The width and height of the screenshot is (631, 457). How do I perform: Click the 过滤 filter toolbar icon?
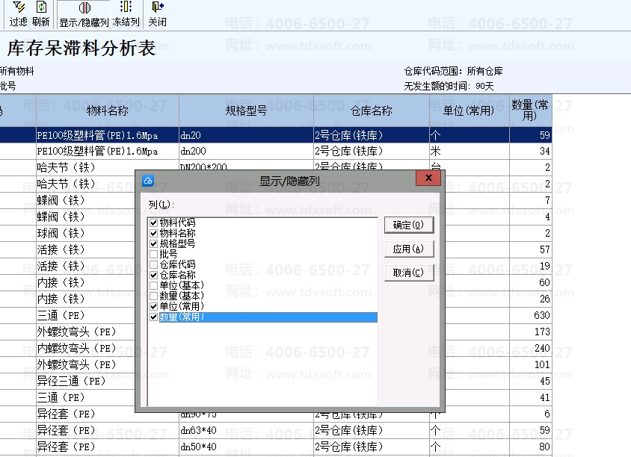[18, 13]
